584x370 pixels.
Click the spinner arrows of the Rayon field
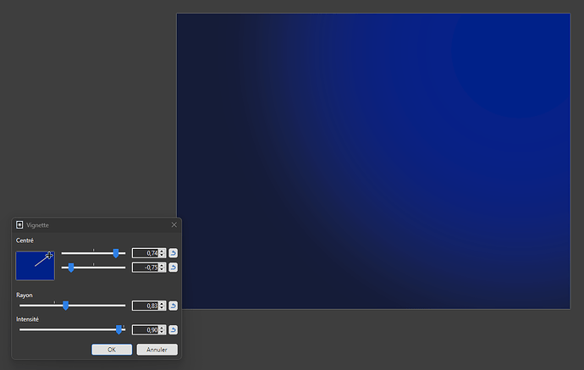pos(162,306)
